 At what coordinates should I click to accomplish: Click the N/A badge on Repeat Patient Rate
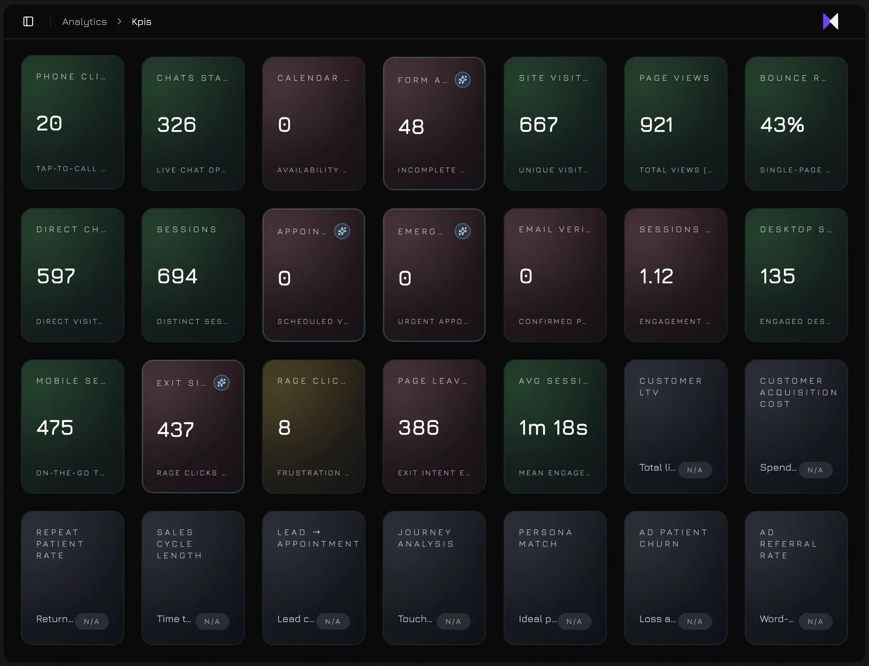click(91, 621)
